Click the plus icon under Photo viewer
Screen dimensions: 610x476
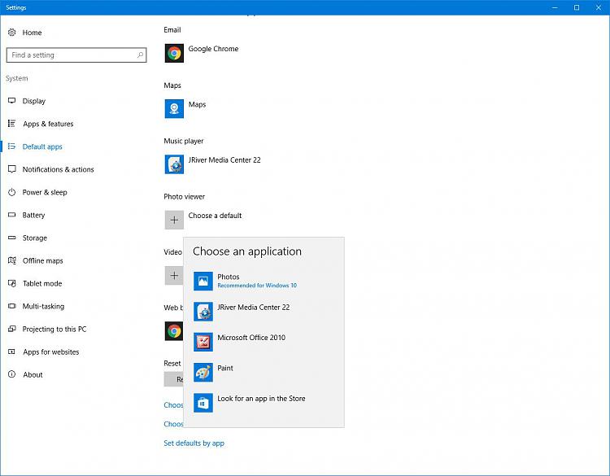coord(174,220)
